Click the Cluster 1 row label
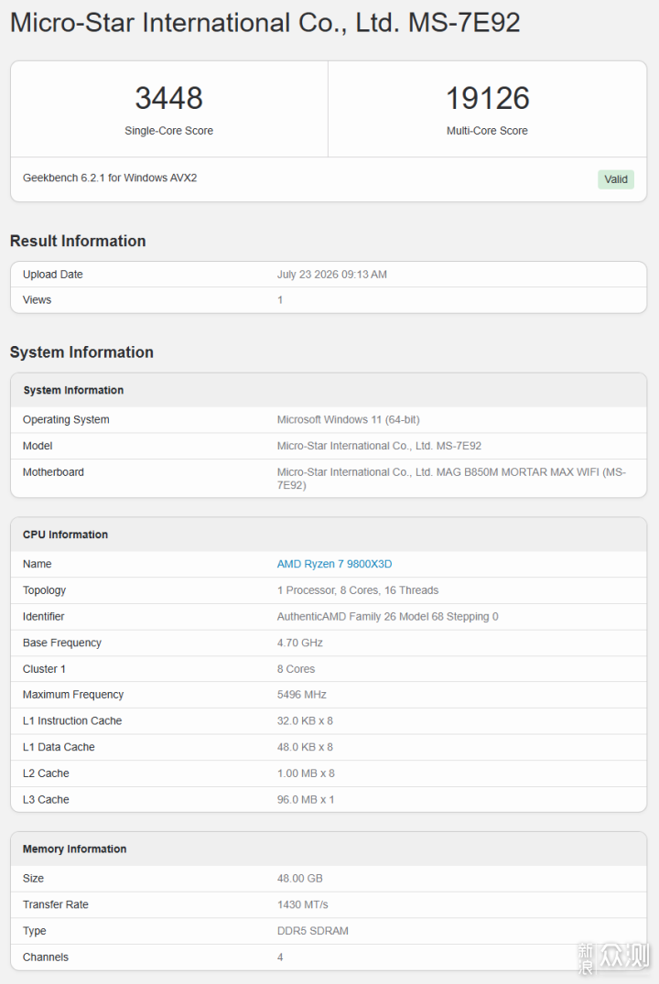 point(44,669)
